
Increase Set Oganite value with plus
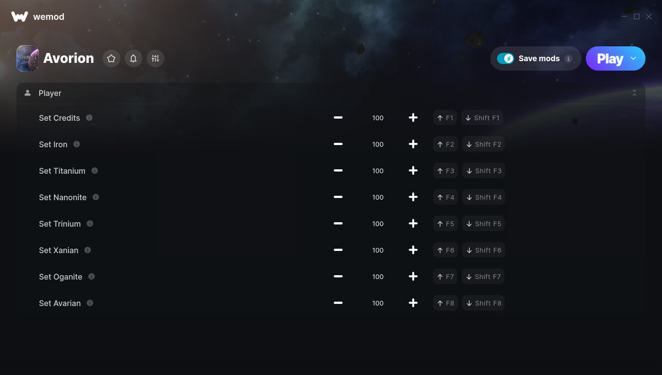(x=413, y=276)
